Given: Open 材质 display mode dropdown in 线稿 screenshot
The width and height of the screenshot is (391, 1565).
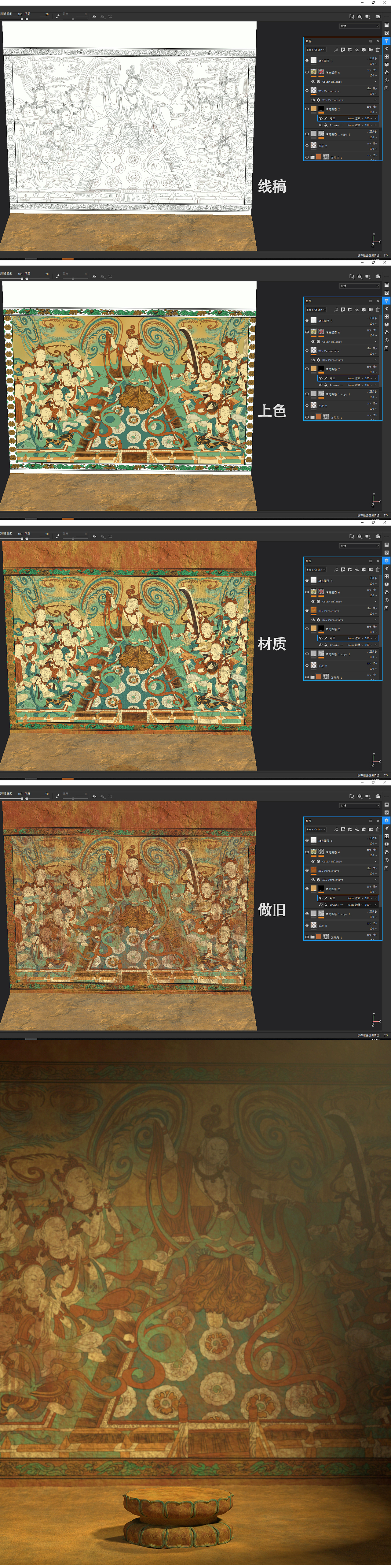Looking at the screenshot, I should coord(360,26).
